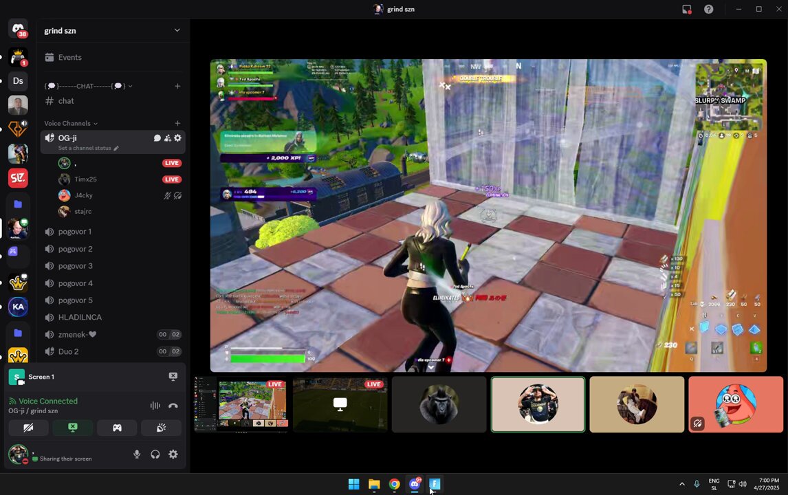Open File Explorer from the taskbar
This screenshot has width=788, height=495.
click(374, 484)
